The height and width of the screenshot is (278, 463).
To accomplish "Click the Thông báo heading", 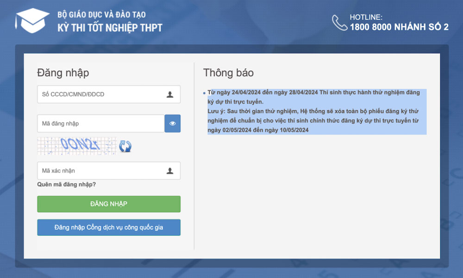I will [228, 73].
